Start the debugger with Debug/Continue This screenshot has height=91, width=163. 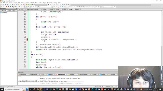[x=48, y=5]
